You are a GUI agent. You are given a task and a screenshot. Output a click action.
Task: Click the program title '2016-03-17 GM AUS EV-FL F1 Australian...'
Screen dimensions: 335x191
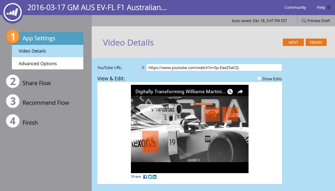coord(97,7)
